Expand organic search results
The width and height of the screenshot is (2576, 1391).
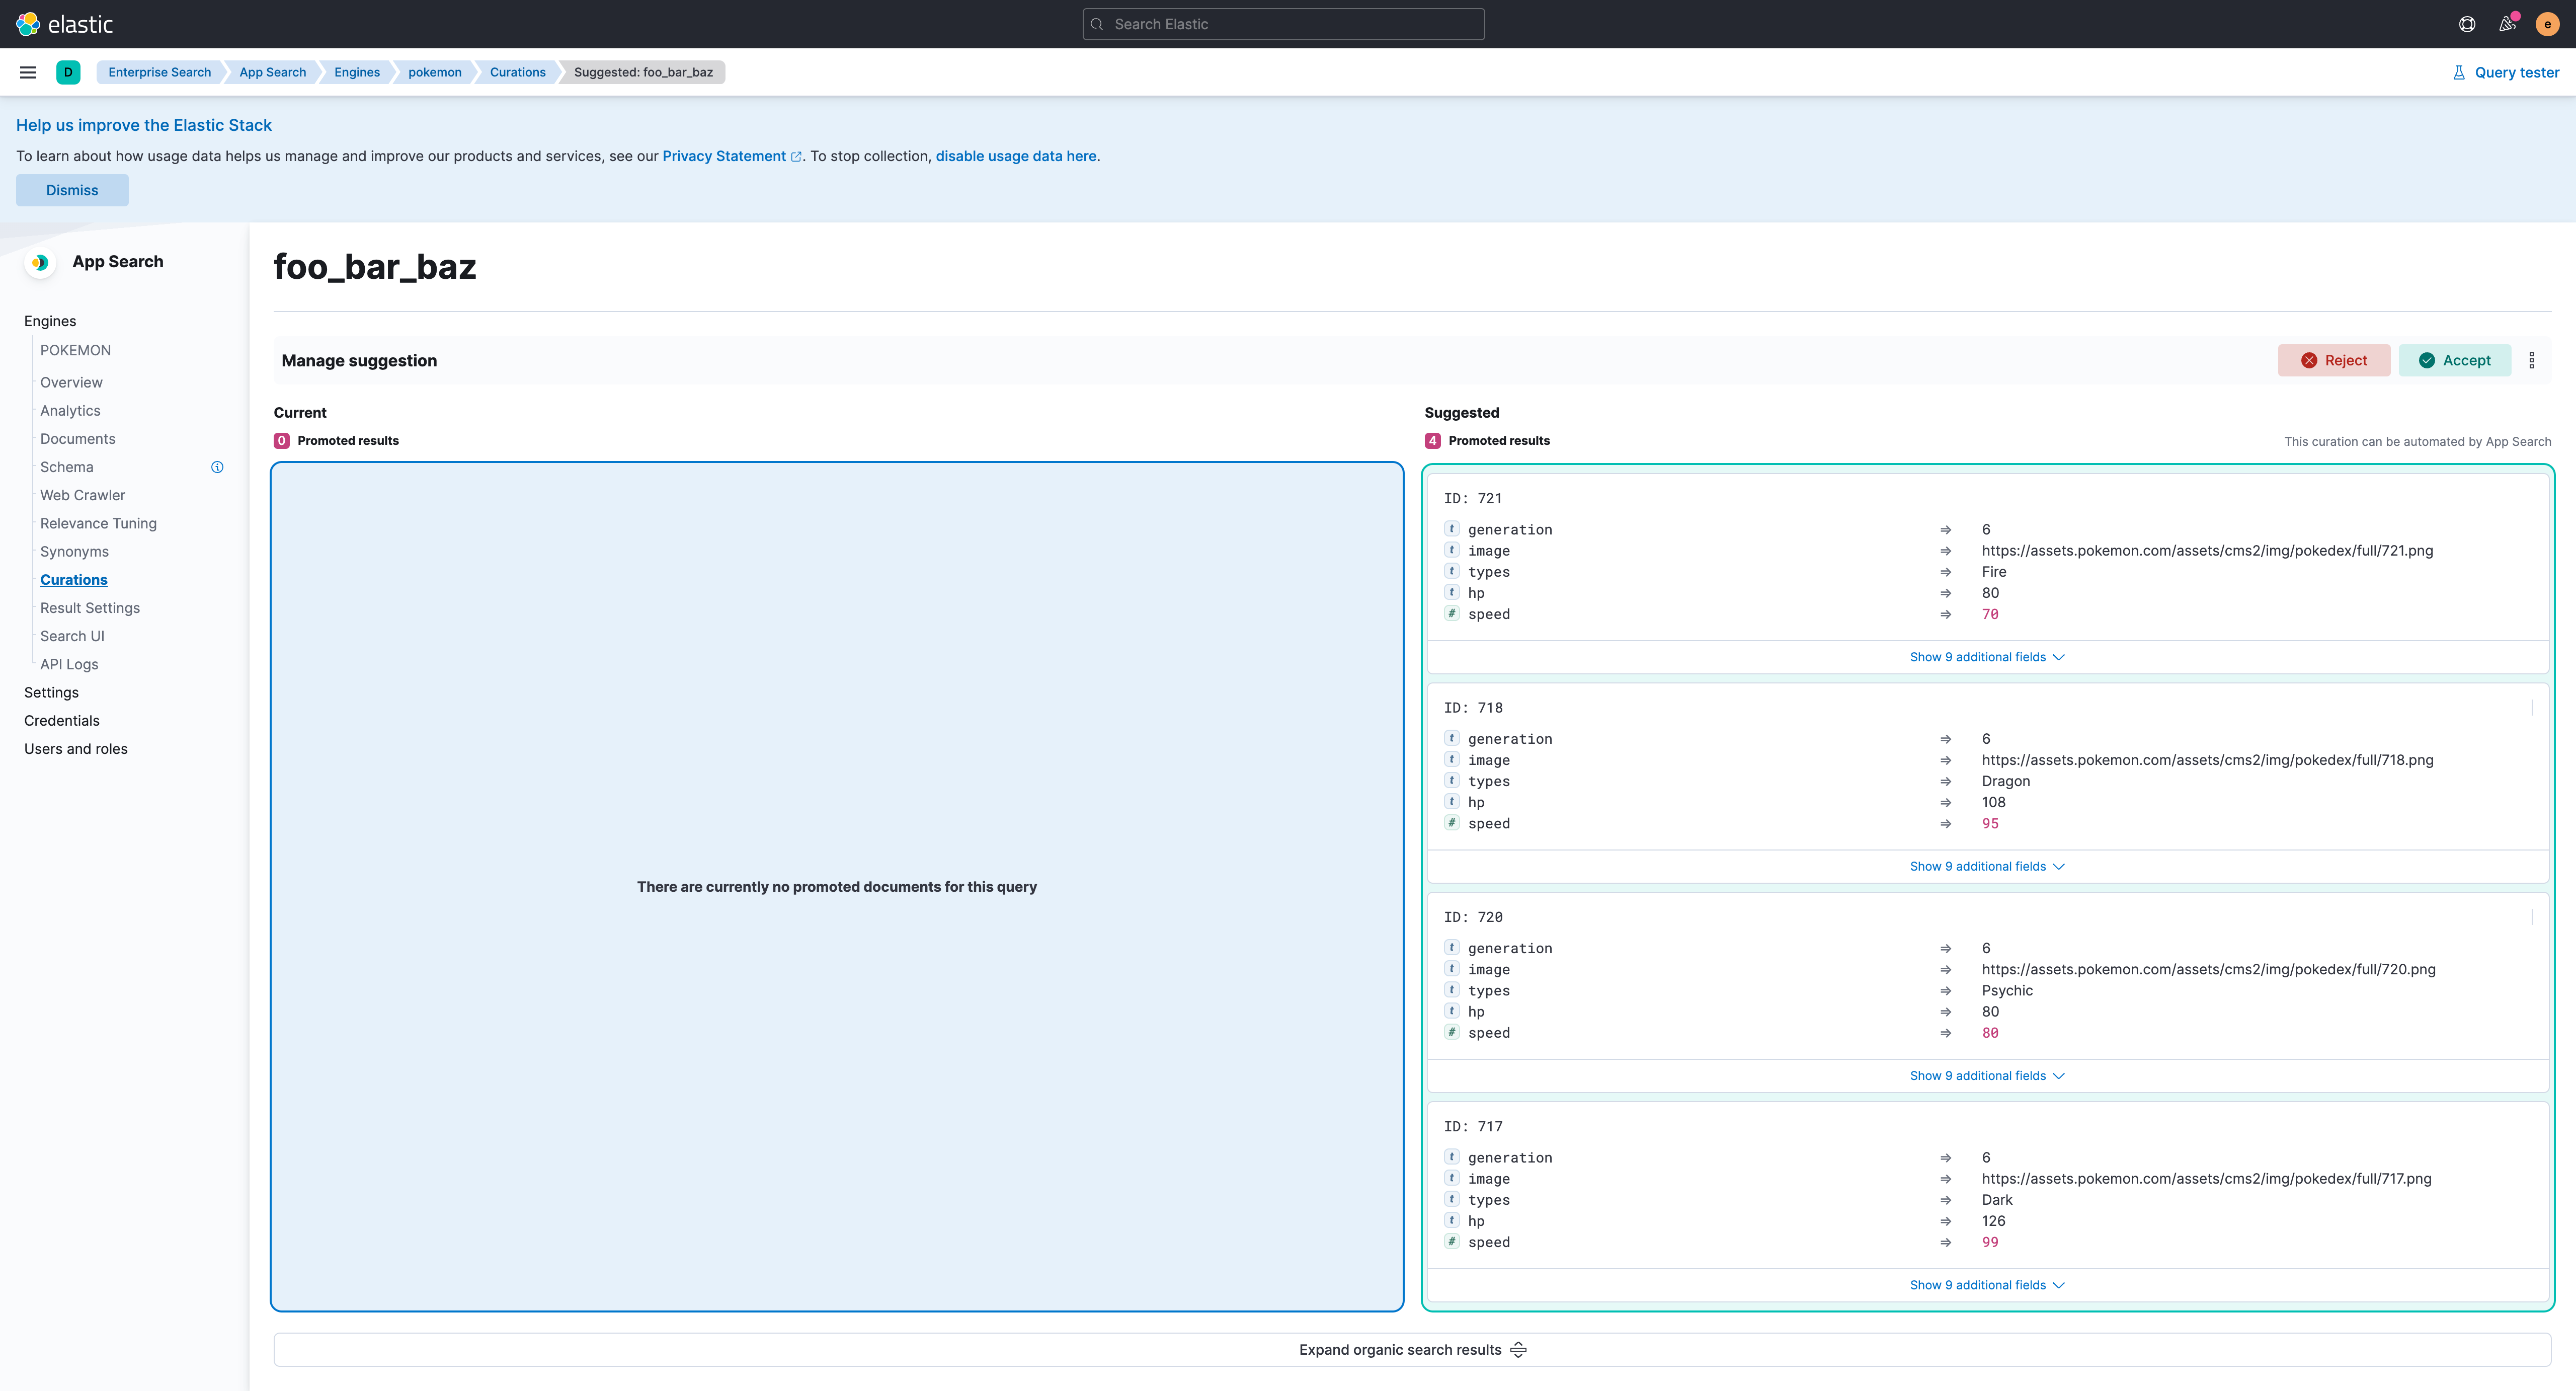click(x=1411, y=1350)
